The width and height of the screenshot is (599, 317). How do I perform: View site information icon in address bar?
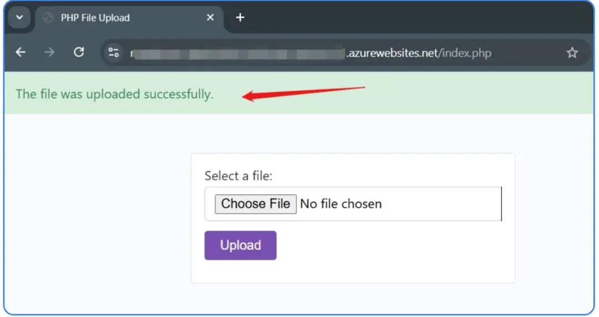pos(114,52)
